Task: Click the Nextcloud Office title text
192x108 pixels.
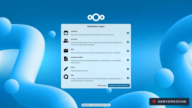Action: pyautogui.click(x=77, y=57)
